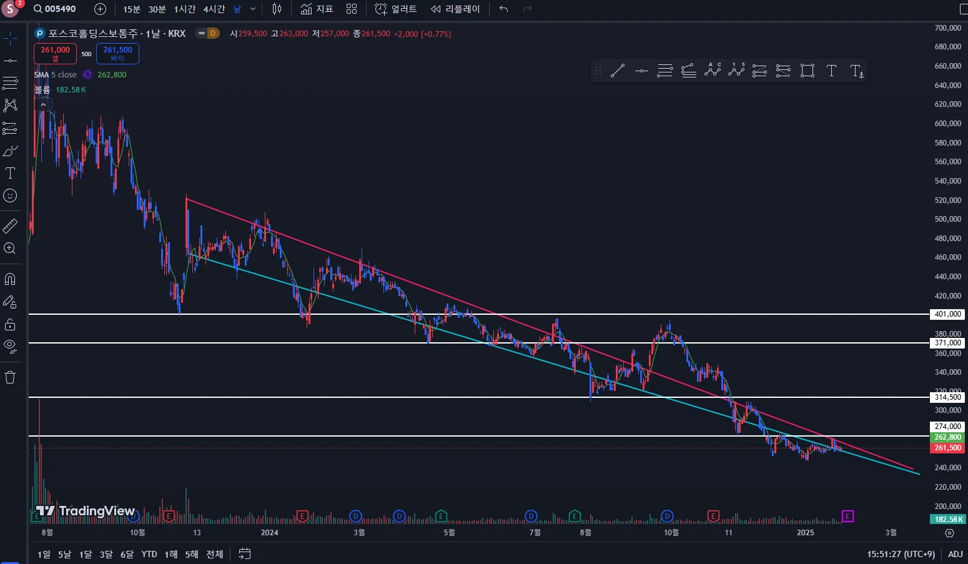Set date range to 6달
The width and height of the screenshot is (968, 564).
pyautogui.click(x=127, y=554)
